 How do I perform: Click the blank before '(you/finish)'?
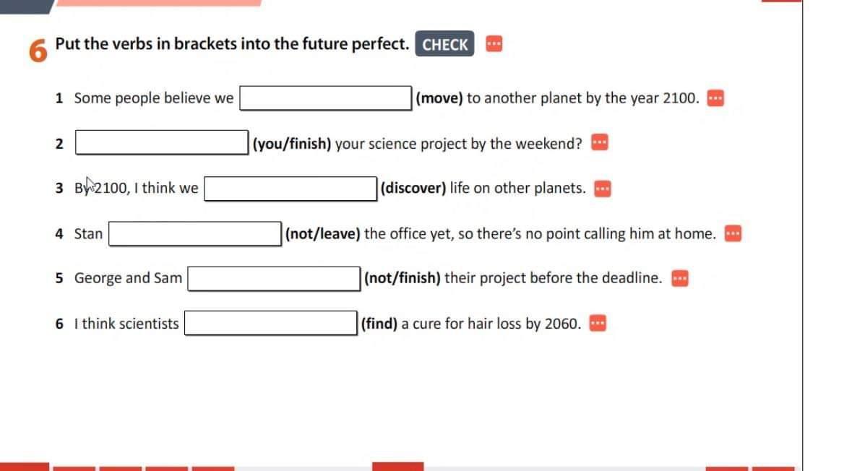[163, 142]
